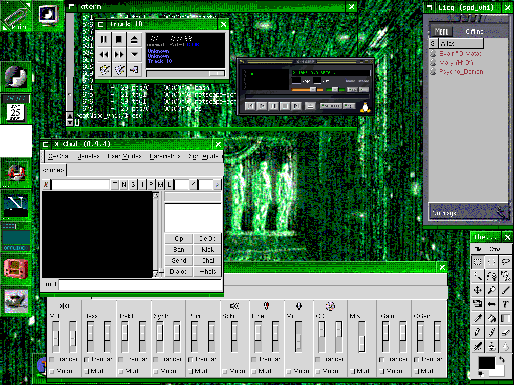This screenshot has height=385, width=514.
Task: Open the Xtns menu in GIMP toolbox
Action: pos(495,249)
